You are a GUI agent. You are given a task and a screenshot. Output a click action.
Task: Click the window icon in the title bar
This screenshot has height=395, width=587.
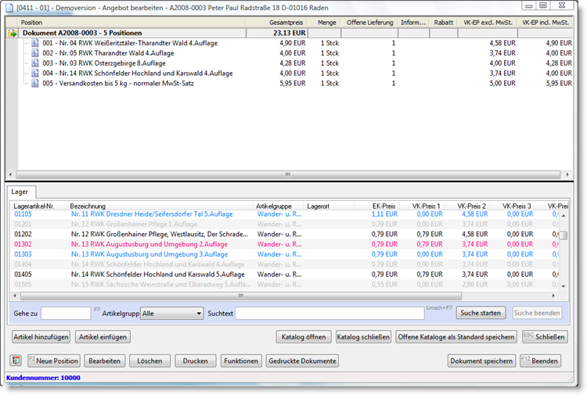(9, 6)
